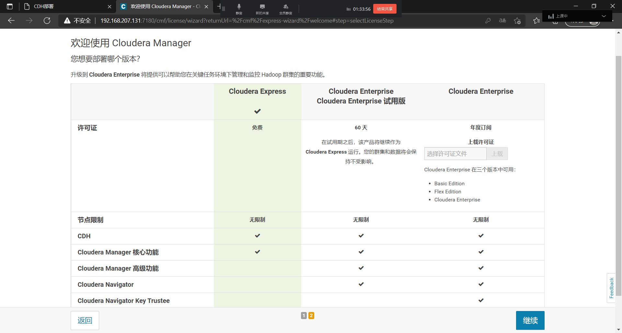This screenshot has height=333, width=622.
Task: Click the sharing timer 01:33:56
Action: [x=362, y=9]
